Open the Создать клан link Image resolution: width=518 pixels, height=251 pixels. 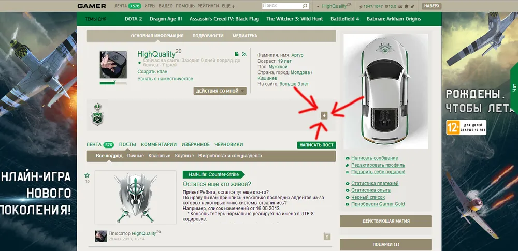(152, 71)
